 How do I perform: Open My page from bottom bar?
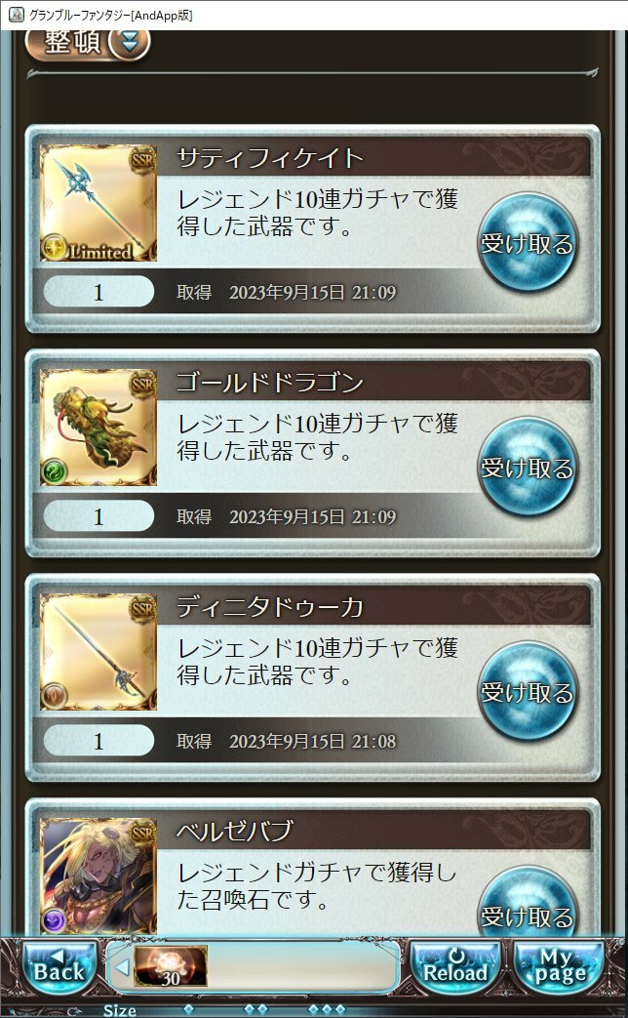coord(560,969)
